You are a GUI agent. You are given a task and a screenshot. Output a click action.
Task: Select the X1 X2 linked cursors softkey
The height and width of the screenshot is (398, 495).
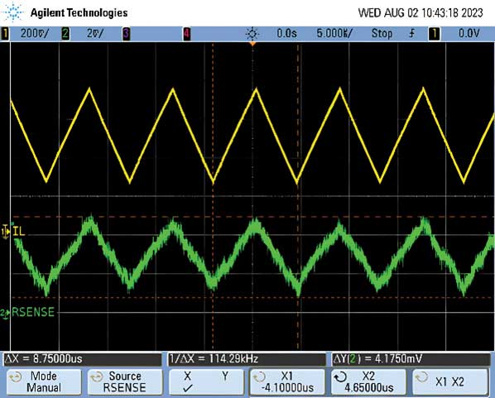(x=450, y=382)
